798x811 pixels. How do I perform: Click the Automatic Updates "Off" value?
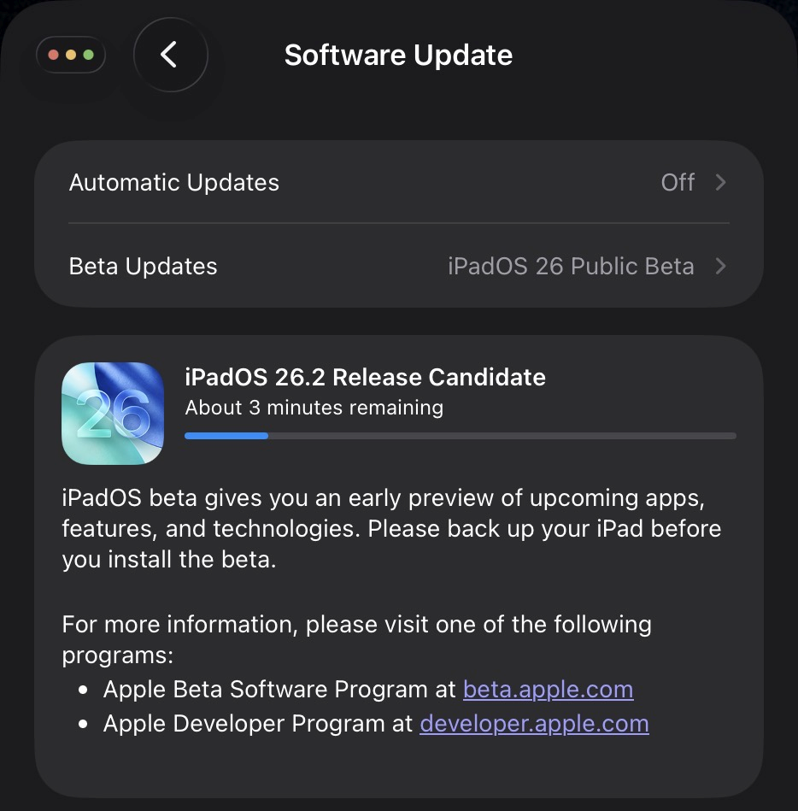[678, 182]
